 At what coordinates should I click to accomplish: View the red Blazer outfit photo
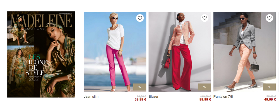(x=180, y=52)
